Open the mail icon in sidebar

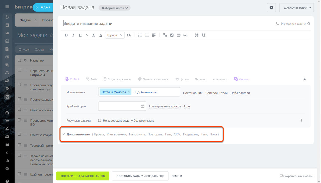tap(7, 33)
